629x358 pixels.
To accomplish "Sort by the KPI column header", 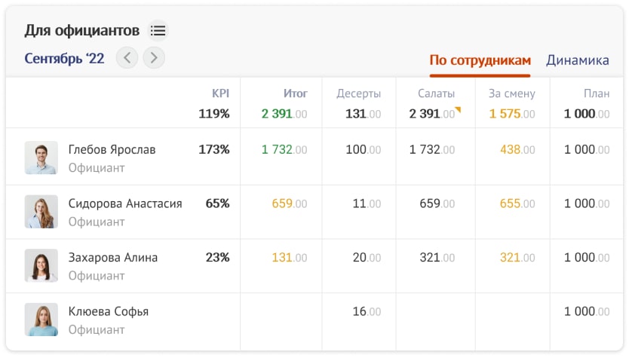I will pos(220,94).
